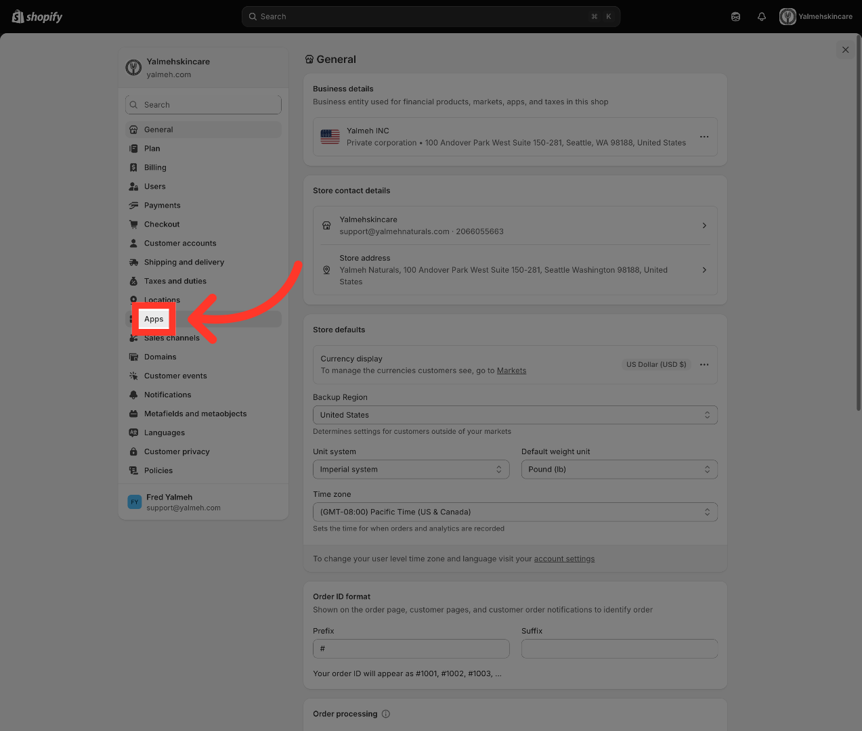Click the Domains sidebar icon
Viewport: 862px width, 731px height.
point(133,357)
